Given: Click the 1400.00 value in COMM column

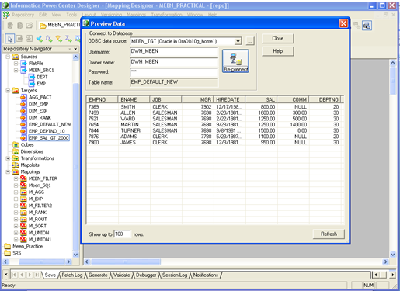Looking at the screenshot, I should pyautogui.click(x=298, y=125).
